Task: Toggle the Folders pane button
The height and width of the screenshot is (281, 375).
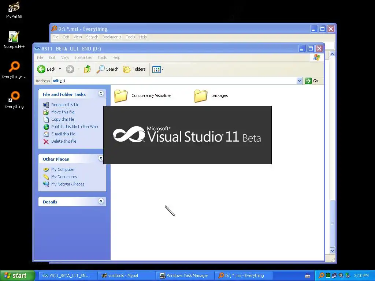Action: pyautogui.click(x=134, y=69)
